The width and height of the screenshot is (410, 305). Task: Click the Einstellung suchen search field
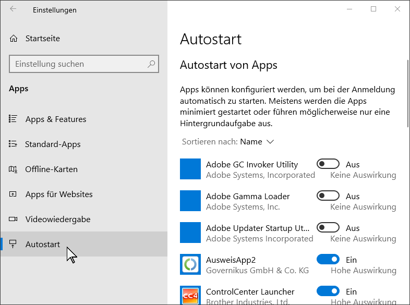pos(84,64)
